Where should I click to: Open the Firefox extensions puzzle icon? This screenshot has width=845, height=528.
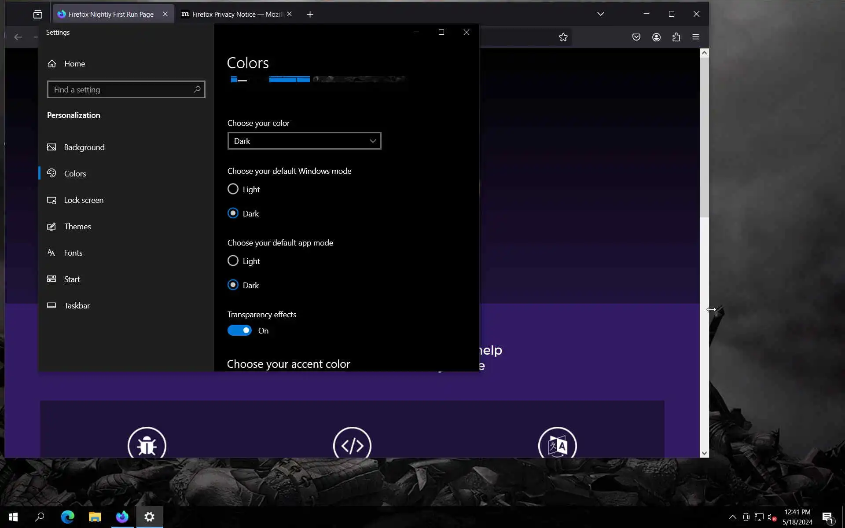point(676,37)
